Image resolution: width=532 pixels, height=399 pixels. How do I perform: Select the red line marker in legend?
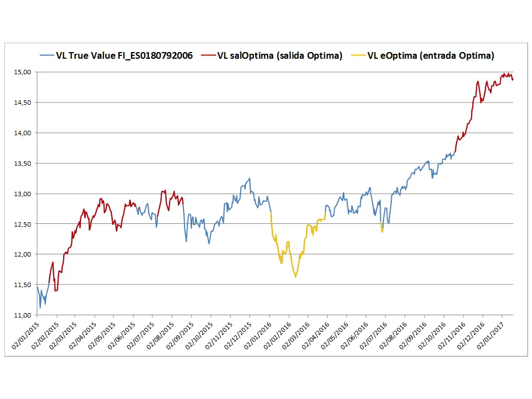click(208, 55)
